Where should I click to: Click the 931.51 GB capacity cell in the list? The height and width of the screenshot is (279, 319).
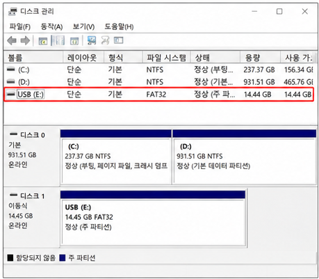tap(259, 82)
